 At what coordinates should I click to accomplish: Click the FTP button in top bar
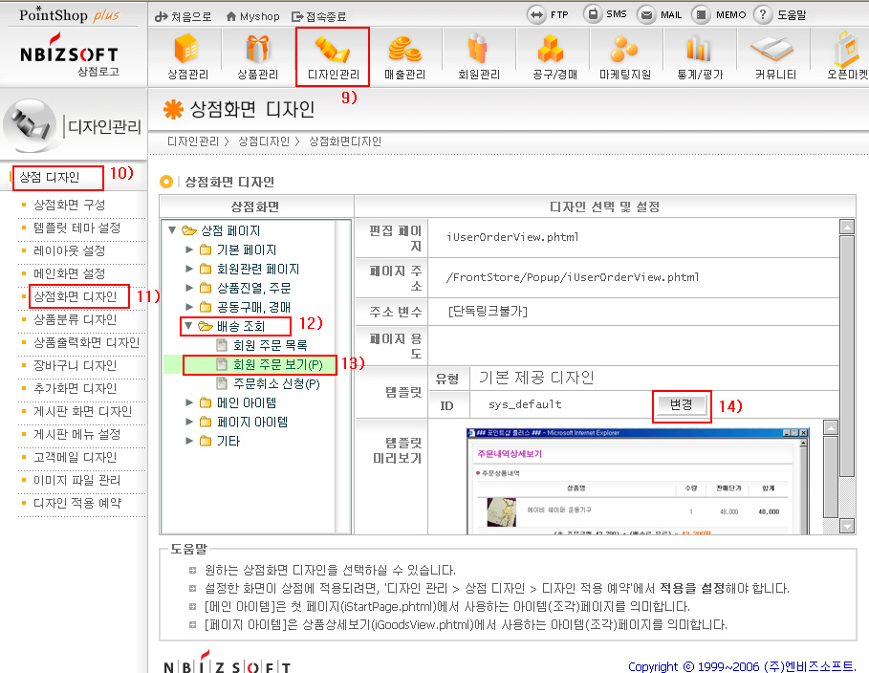coord(548,15)
